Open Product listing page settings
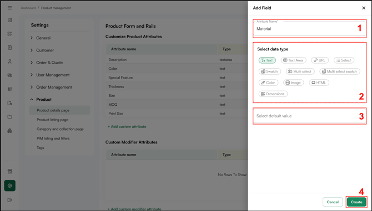 [x=52, y=120]
